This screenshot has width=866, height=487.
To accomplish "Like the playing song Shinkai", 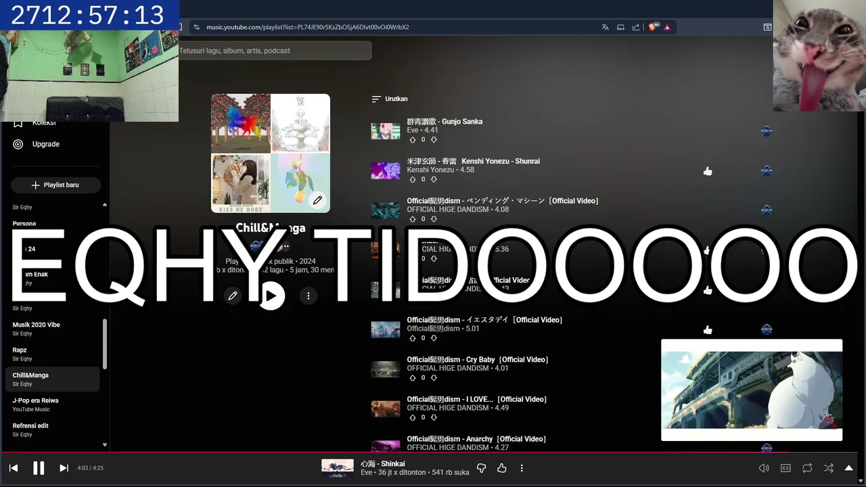I will [x=502, y=468].
